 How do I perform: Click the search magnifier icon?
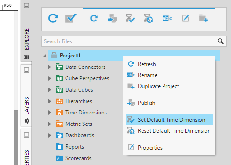(x=220, y=41)
